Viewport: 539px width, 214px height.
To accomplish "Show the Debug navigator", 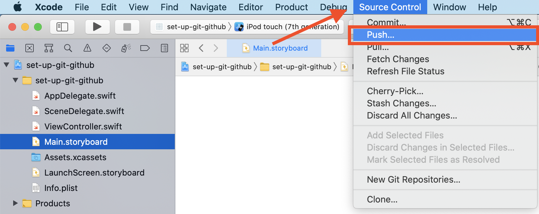I will [126, 48].
